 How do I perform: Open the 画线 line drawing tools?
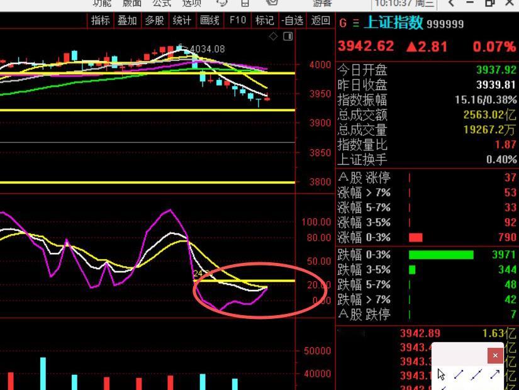click(x=210, y=21)
